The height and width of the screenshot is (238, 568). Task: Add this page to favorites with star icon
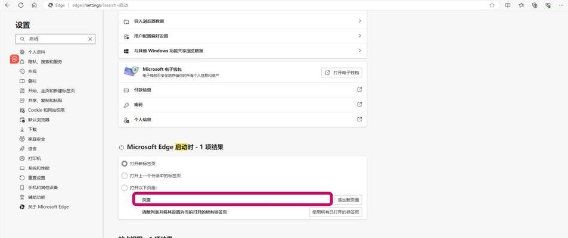(492, 5)
